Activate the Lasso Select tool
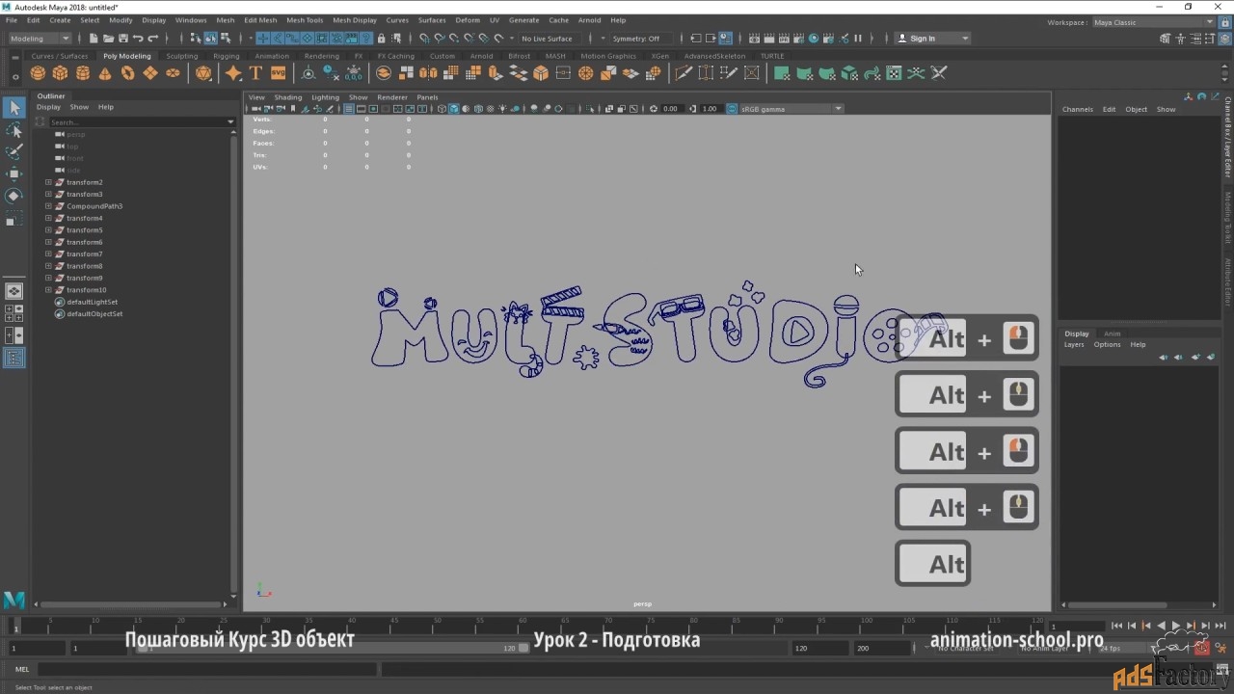 tap(14, 130)
